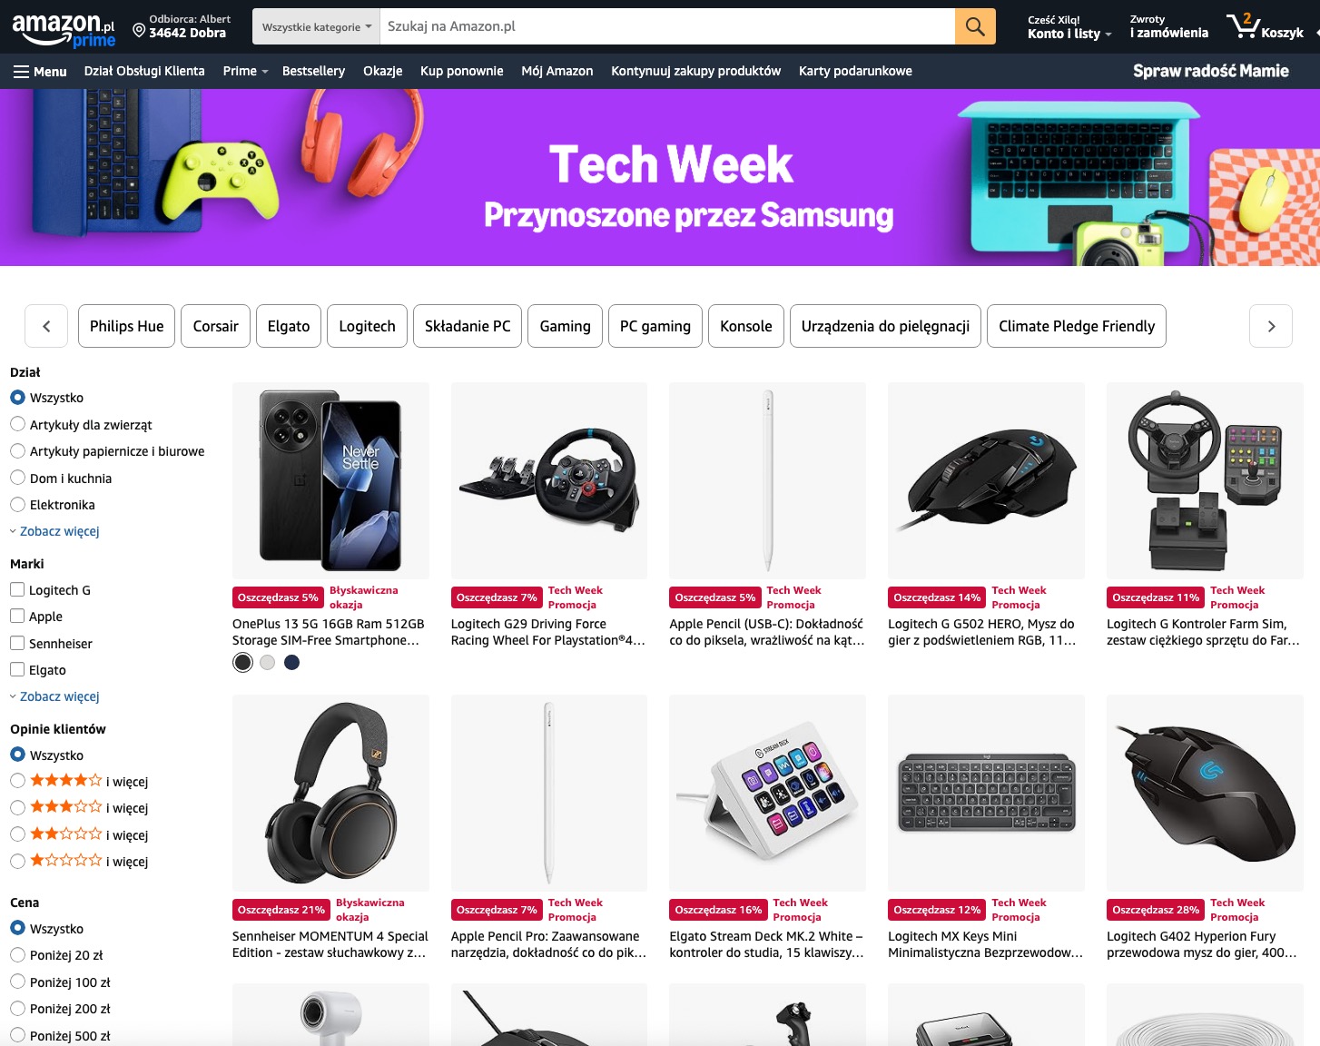Choose the dark blue OnePlus color swatch
The height and width of the screenshot is (1046, 1320).
(291, 663)
